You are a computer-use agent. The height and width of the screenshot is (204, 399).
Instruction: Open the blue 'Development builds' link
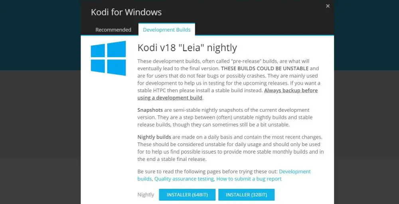click(294, 171)
